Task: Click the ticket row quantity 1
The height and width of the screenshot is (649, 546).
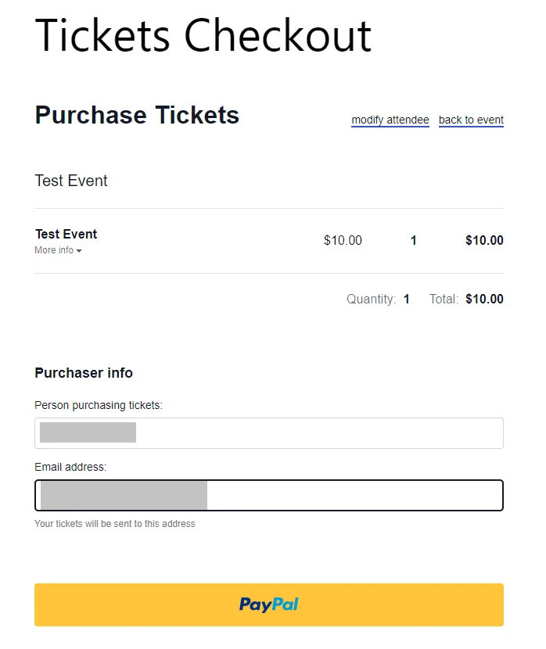Action: (x=414, y=240)
